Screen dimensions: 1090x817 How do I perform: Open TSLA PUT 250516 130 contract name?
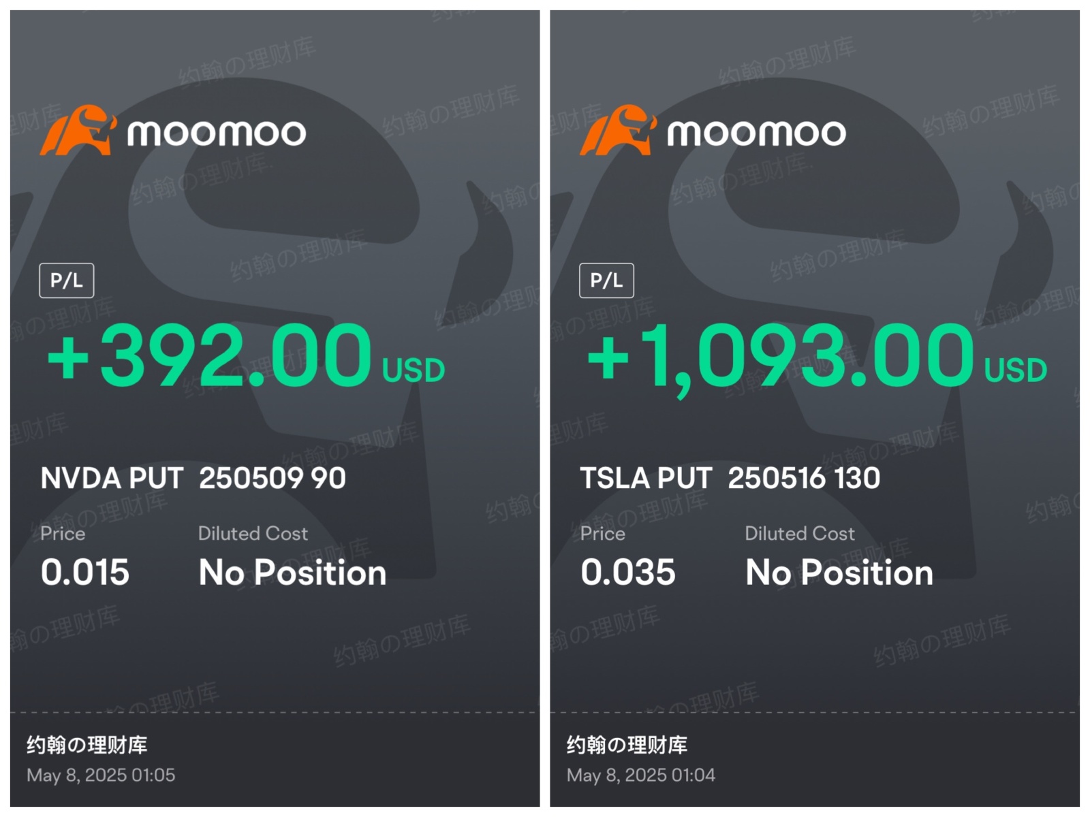point(730,478)
